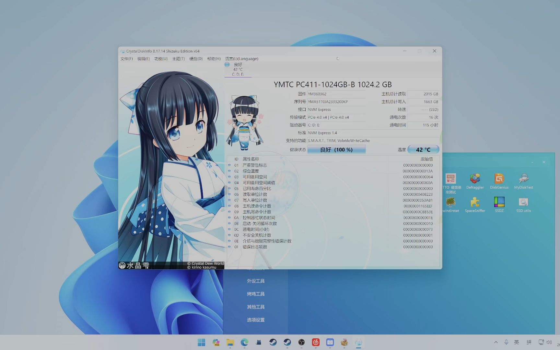Screen dimensions: 560x350
Task: Launch Microsoft Edge from the taskbar
Action: point(244,342)
